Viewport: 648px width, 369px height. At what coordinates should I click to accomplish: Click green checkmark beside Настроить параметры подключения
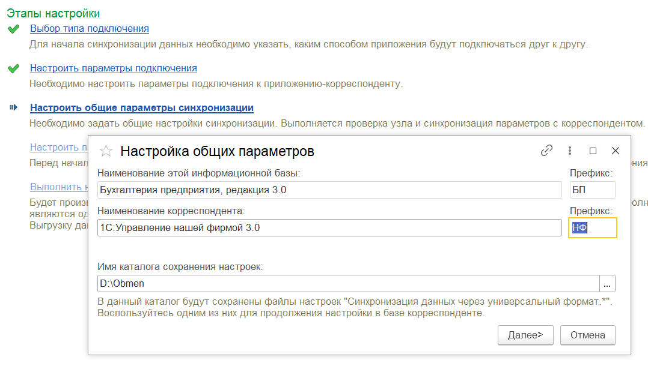tap(13, 68)
